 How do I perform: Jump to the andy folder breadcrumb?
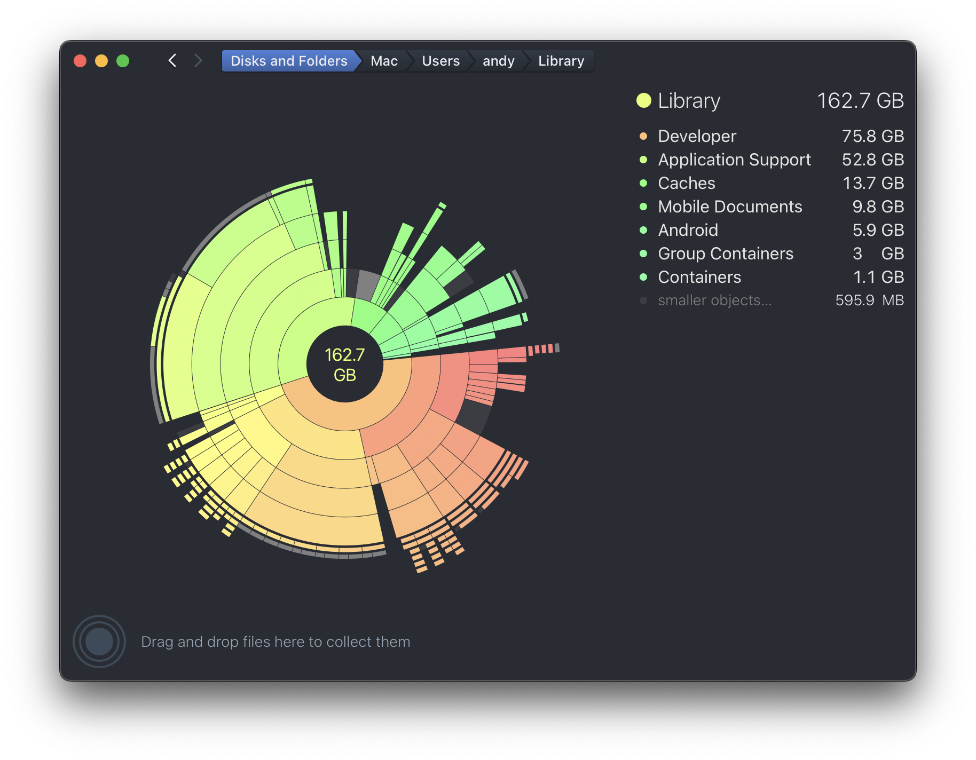coord(498,61)
